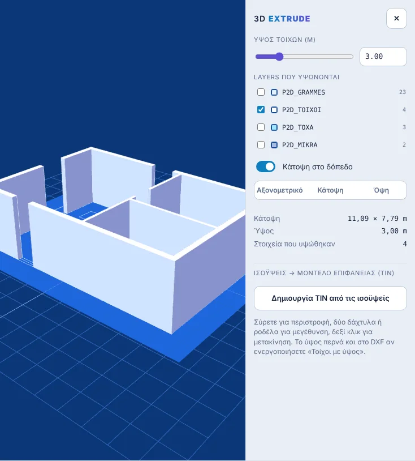Click the 'ΥΨΟΣ ΤΟΙΧΩΝ (M)' label

pos(284,40)
